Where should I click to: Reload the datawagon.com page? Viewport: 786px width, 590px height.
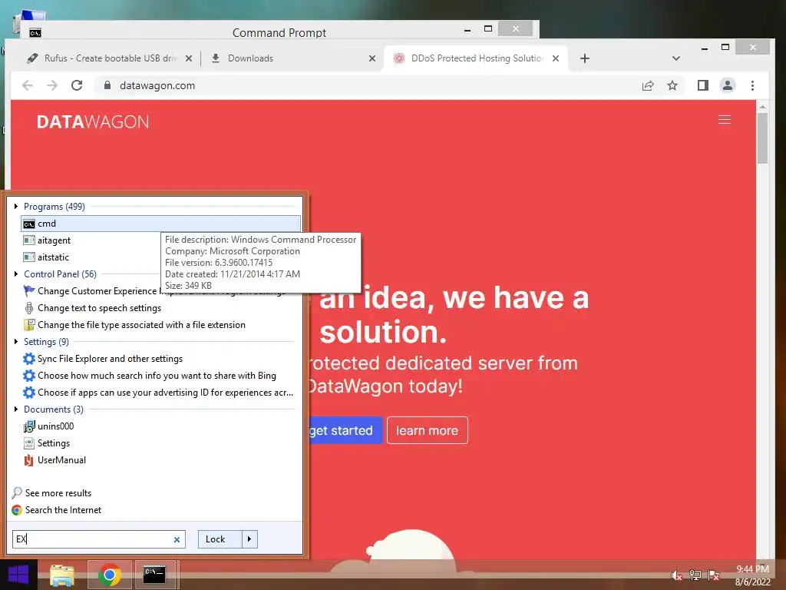[77, 86]
